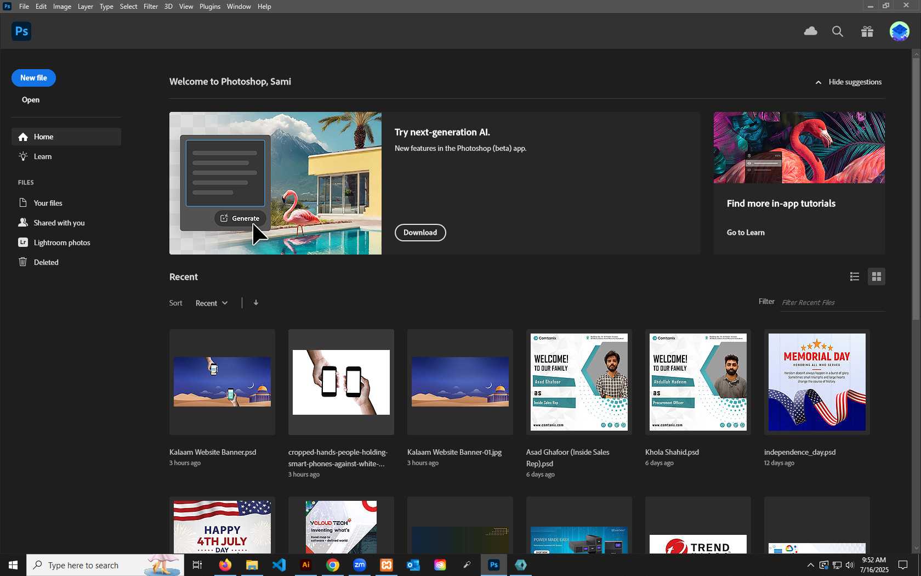Open the Cloud documents sync status icon

tap(810, 31)
